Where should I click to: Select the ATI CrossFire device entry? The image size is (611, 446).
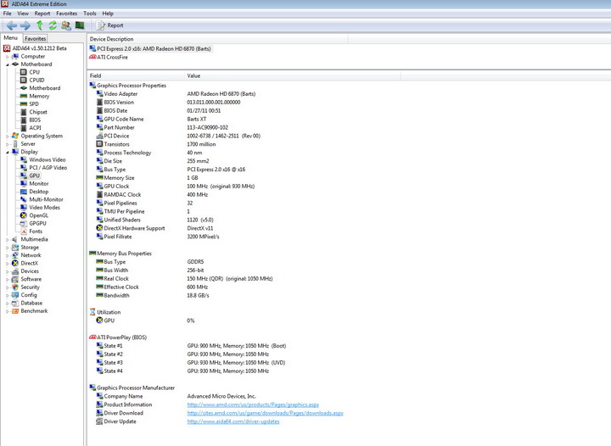(109, 57)
